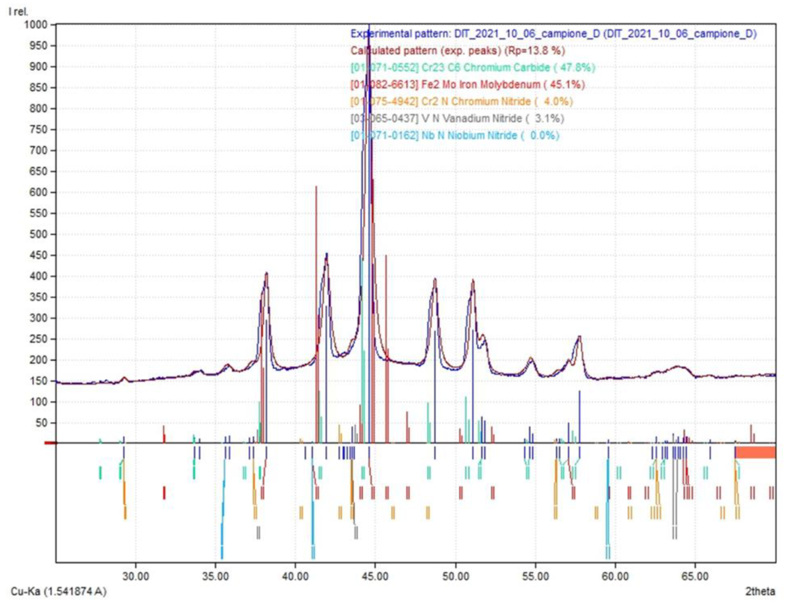The height and width of the screenshot is (606, 789).
Task: Click the Cu-Ka (1.541874 A) wavelength label
Action: pyautogui.click(x=58, y=591)
